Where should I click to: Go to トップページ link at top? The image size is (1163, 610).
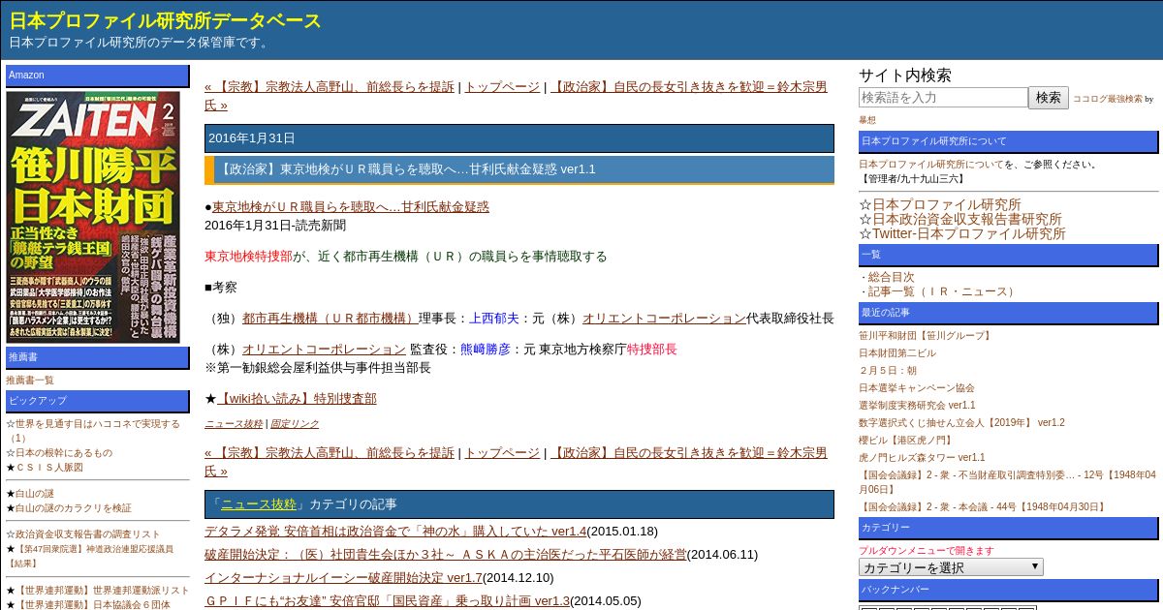[x=502, y=86]
